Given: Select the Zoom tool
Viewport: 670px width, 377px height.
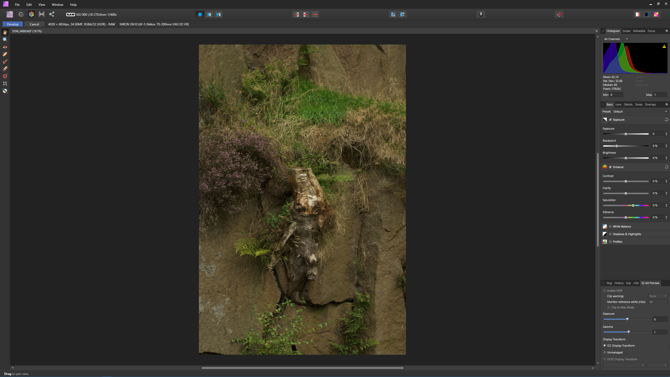Looking at the screenshot, I should 5,40.
